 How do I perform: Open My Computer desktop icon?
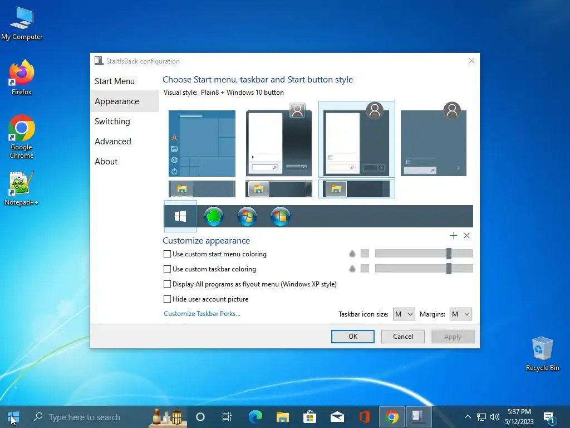pyautogui.click(x=22, y=23)
